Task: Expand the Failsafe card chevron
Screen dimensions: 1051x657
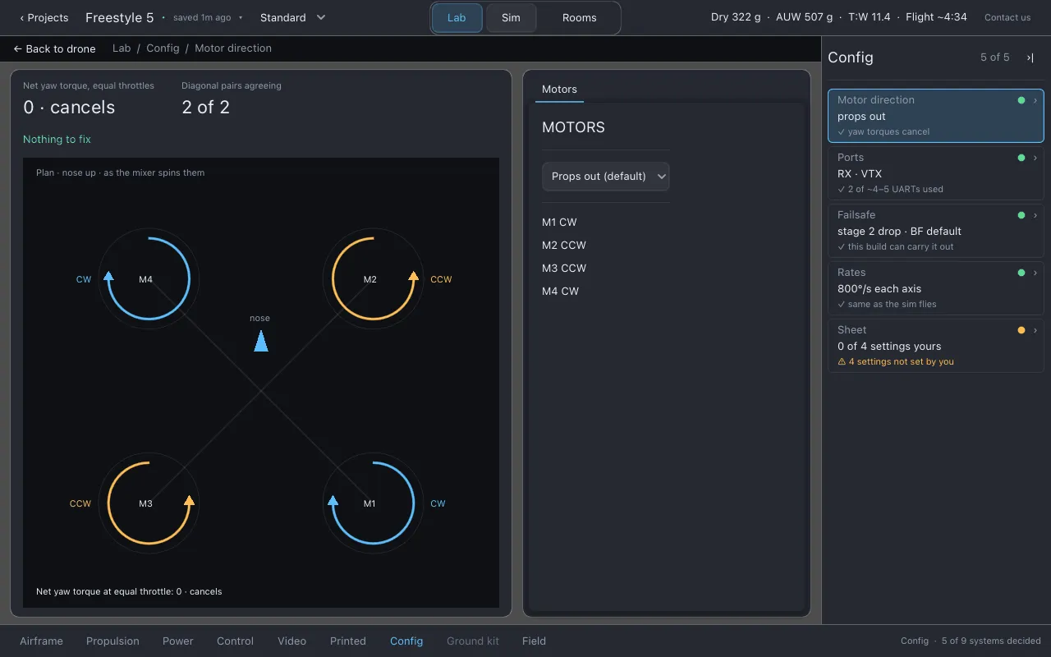Action: point(1035,215)
